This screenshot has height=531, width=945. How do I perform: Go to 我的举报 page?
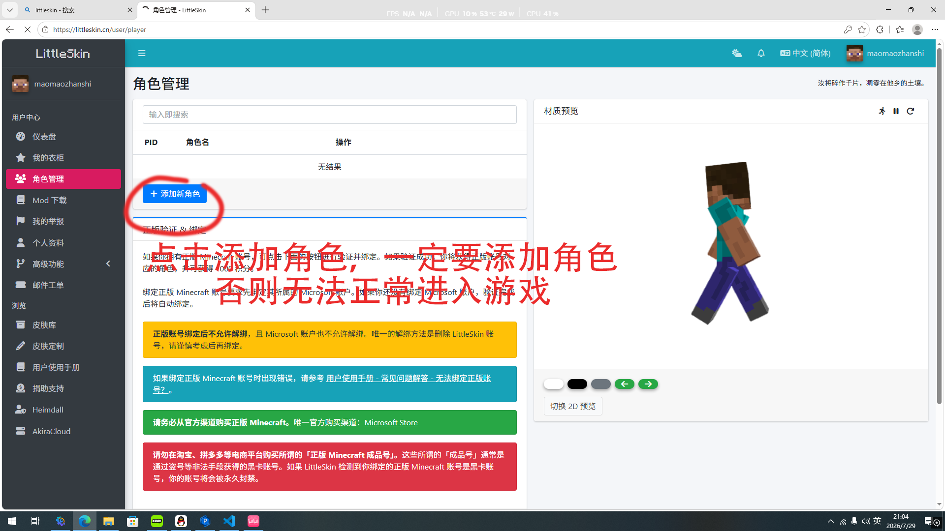(63, 221)
